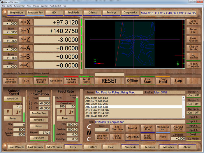Screen dimensions: 204x153
Task: Click the Zero B axis button
Action: click(26, 57)
